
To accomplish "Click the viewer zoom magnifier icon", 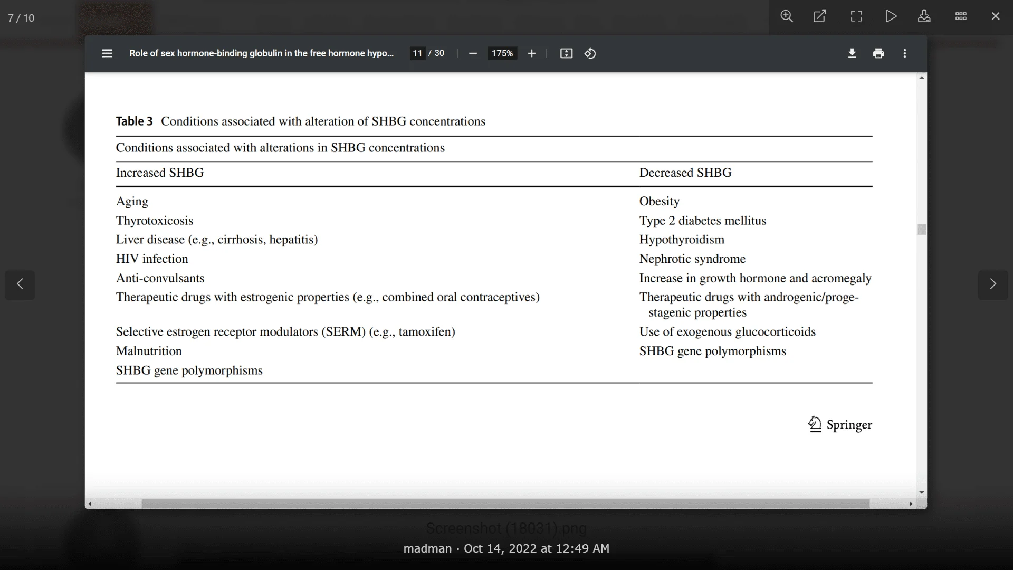I will (x=787, y=16).
